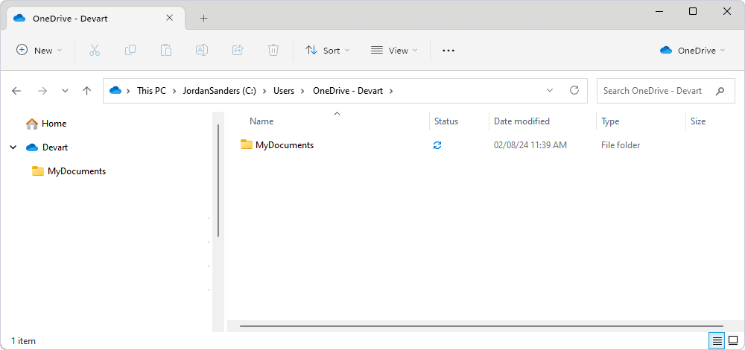Expand chevron after OneDrive - Devart breadcrumb

coord(392,91)
